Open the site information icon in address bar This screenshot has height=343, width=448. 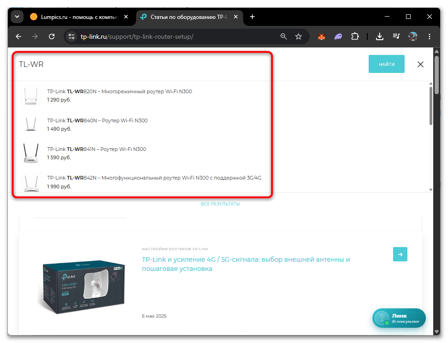point(72,36)
